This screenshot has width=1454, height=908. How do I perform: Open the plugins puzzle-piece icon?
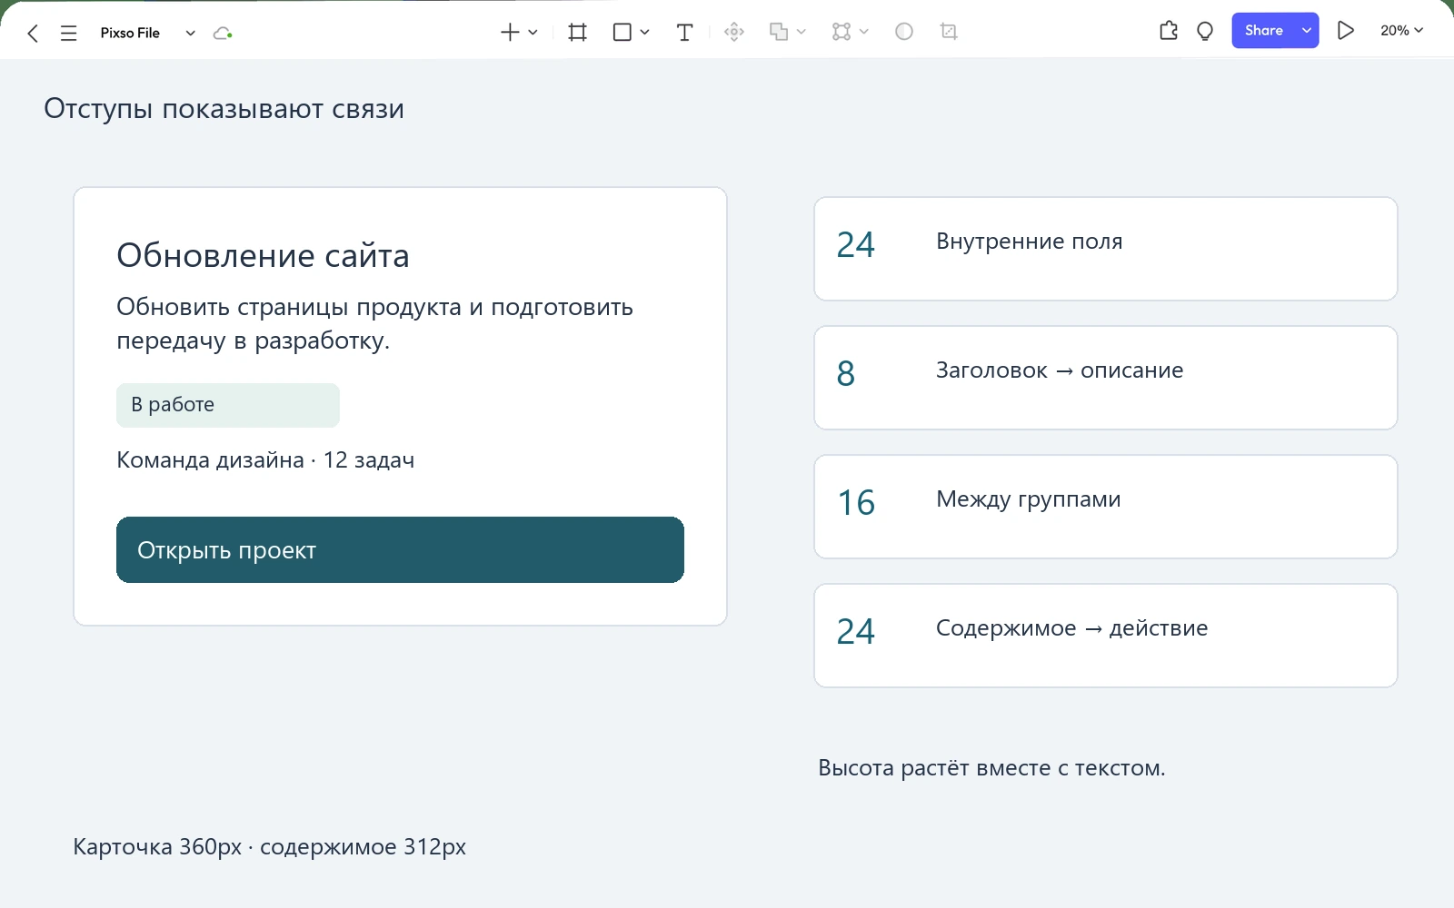tap(1169, 31)
